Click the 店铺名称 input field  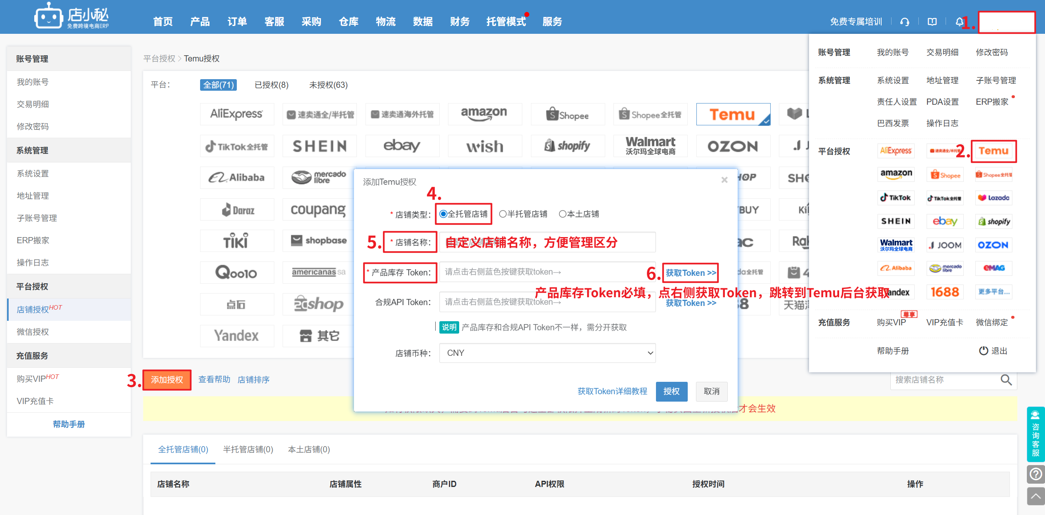[547, 242]
